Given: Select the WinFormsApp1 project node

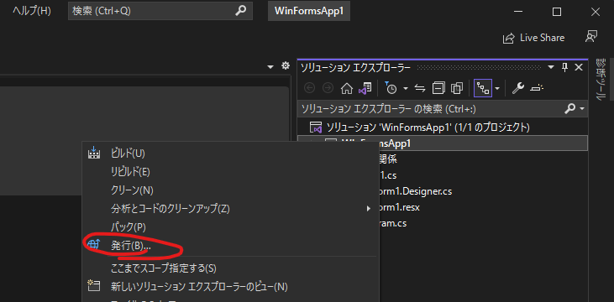Looking at the screenshot, I should pyautogui.click(x=443, y=143).
